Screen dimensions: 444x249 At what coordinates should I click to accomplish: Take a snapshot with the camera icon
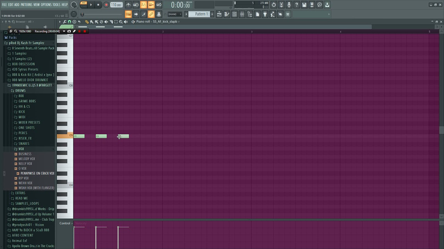[69, 31]
